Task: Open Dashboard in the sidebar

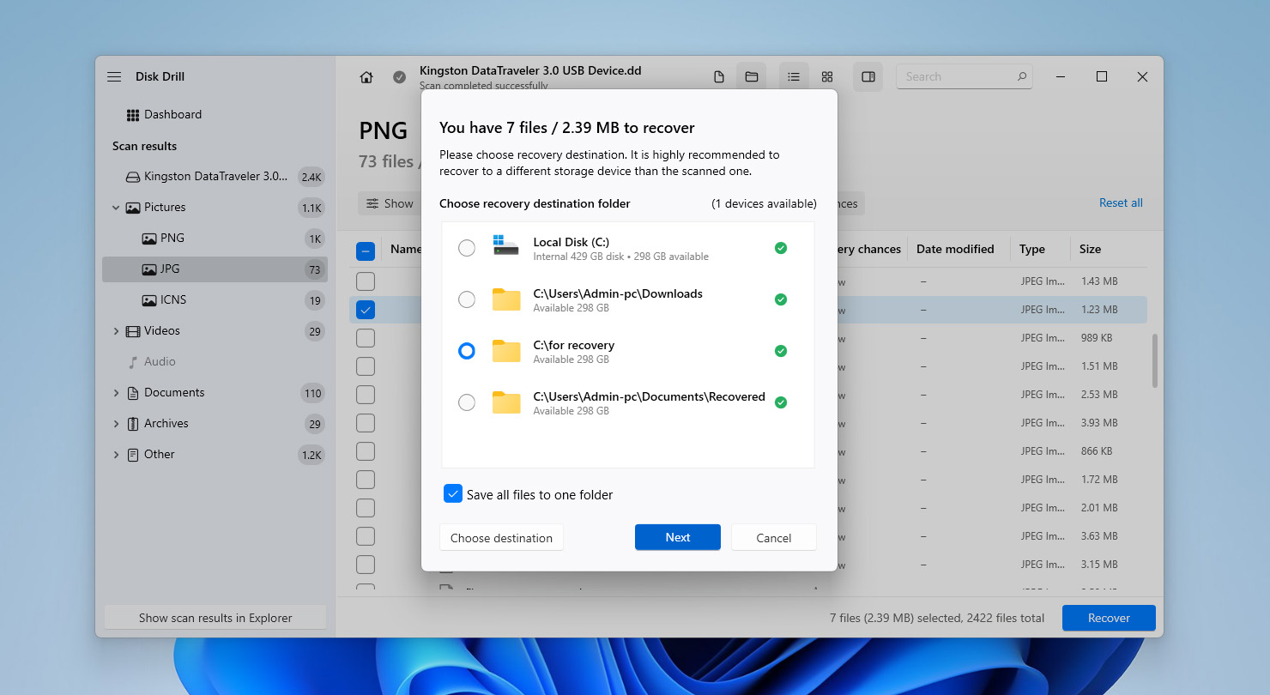Action: (172, 114)
